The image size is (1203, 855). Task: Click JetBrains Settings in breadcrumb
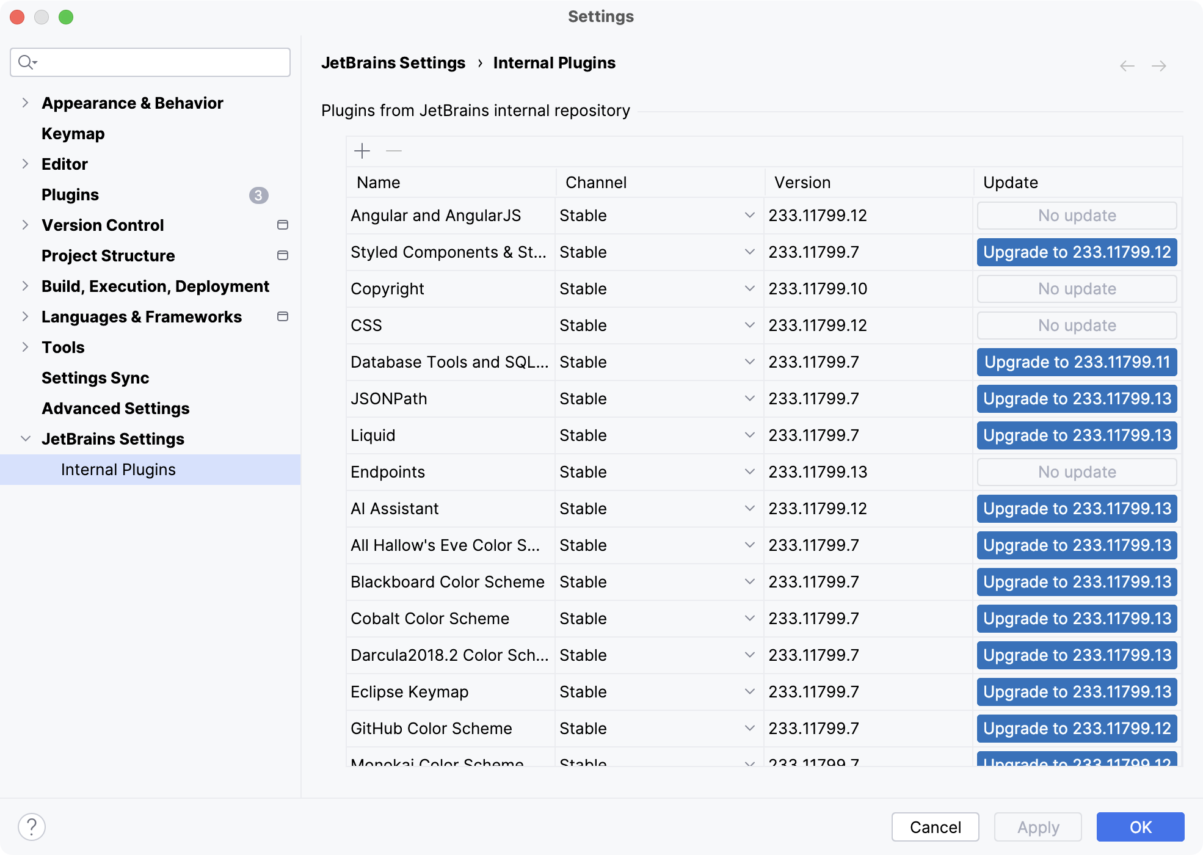[x=393, y=63]
